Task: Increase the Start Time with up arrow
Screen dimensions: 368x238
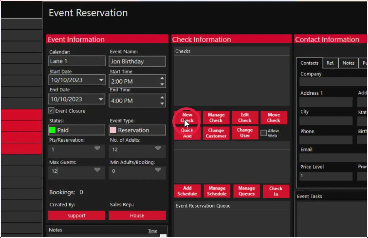Action: pos(162,79)
